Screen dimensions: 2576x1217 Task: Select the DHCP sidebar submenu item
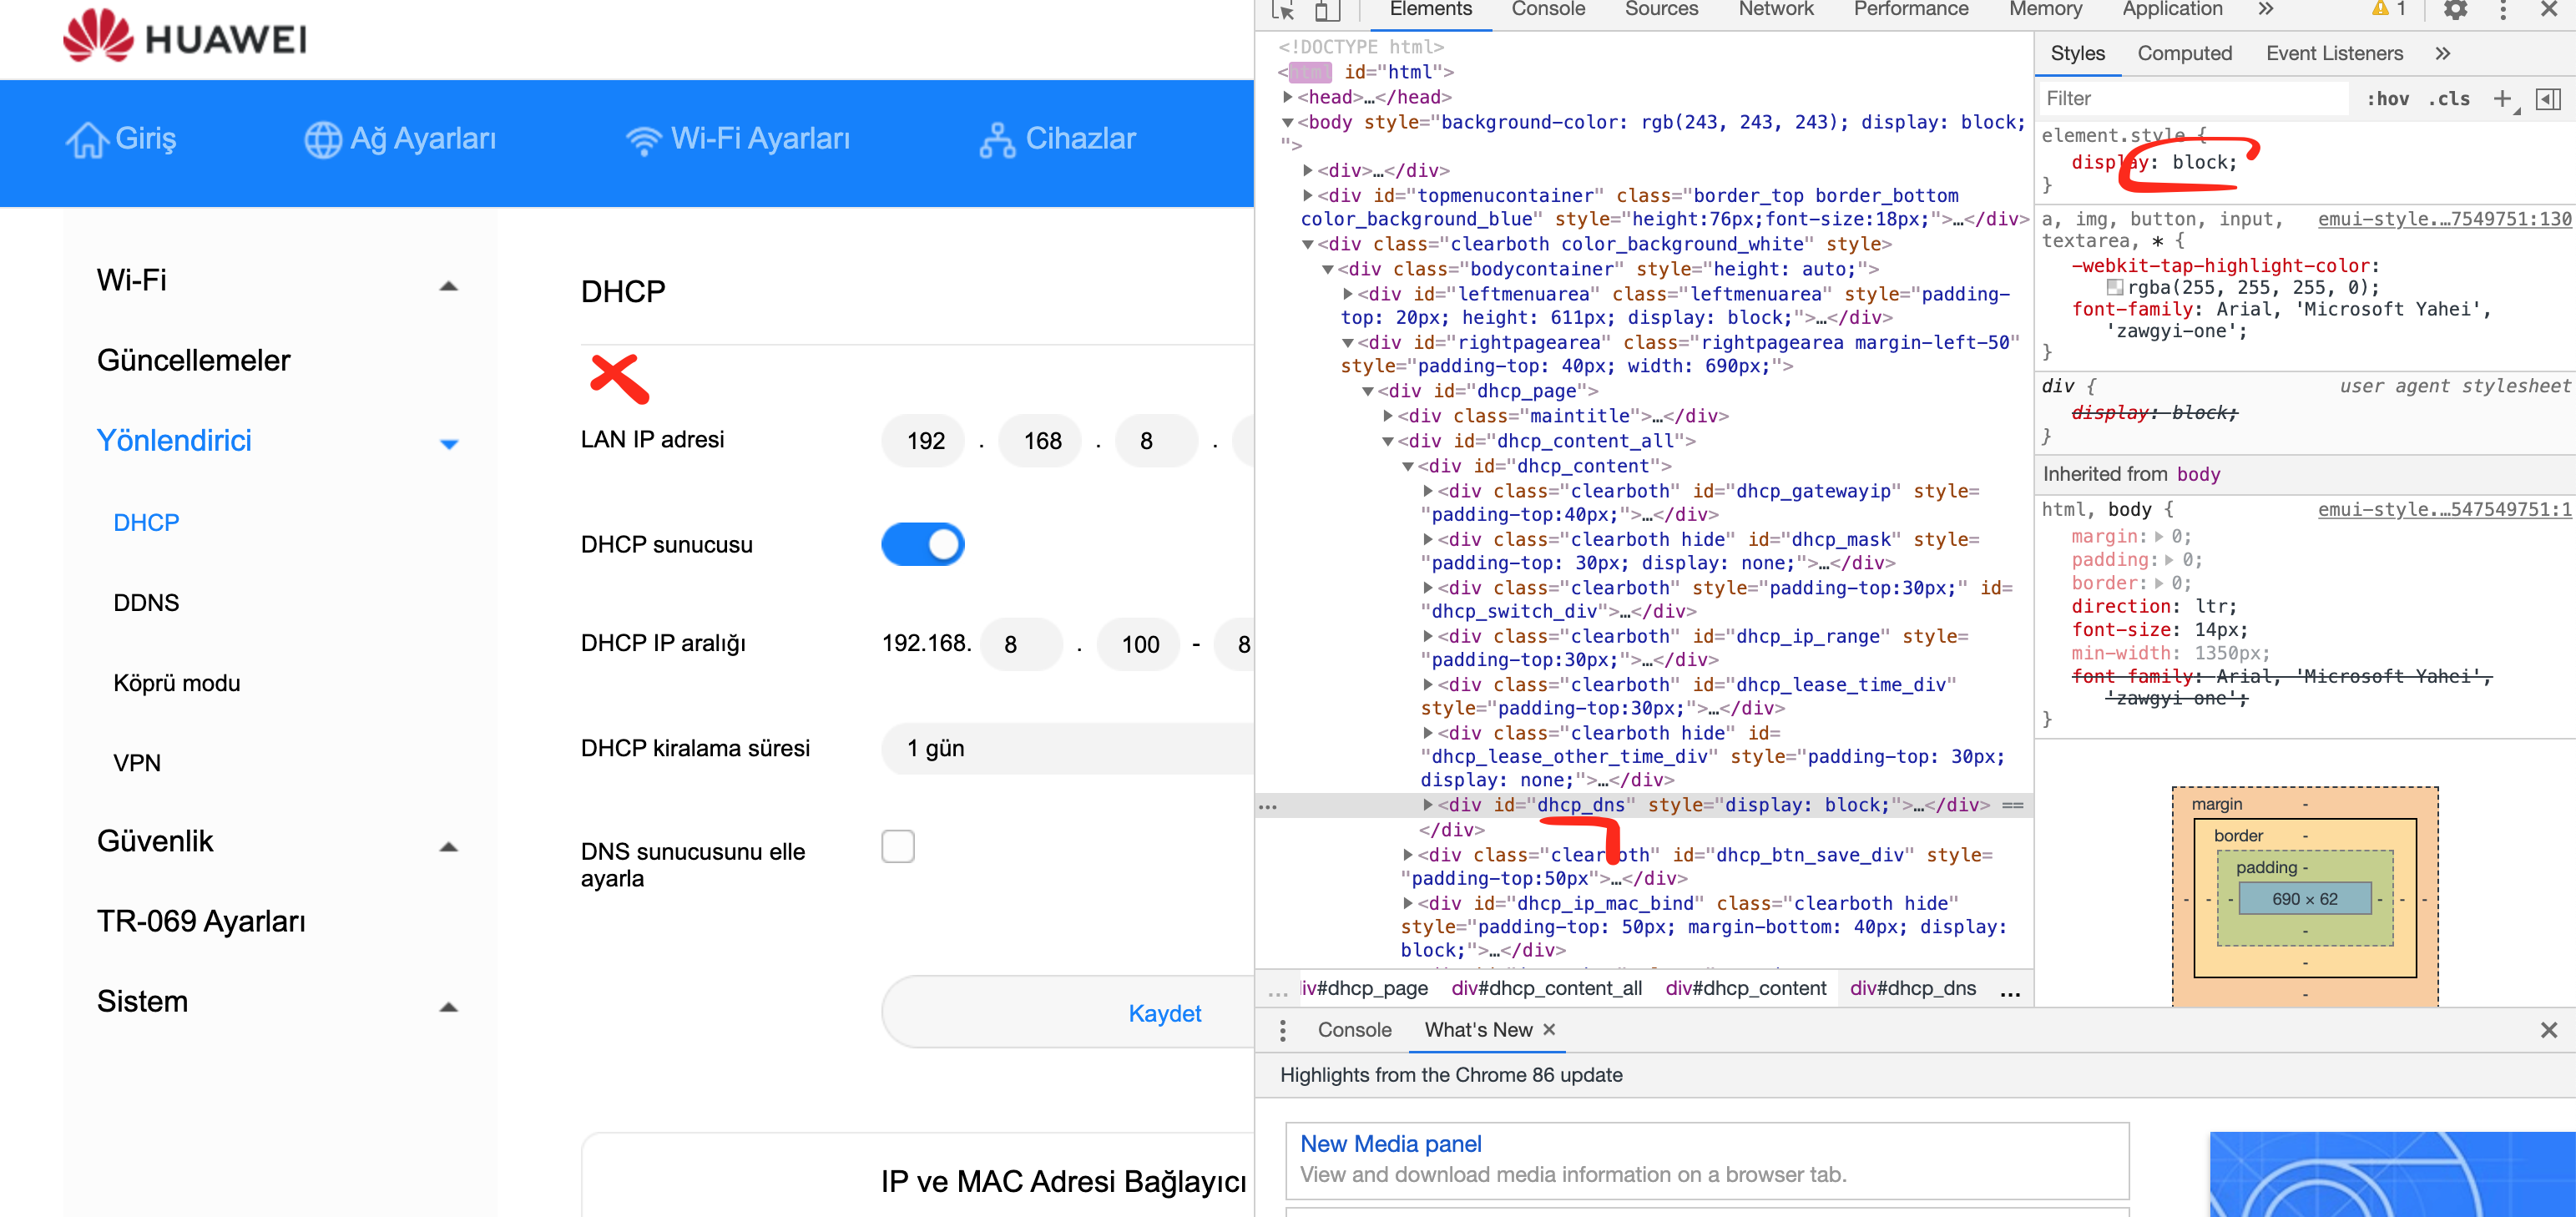[x=146, y=522]
